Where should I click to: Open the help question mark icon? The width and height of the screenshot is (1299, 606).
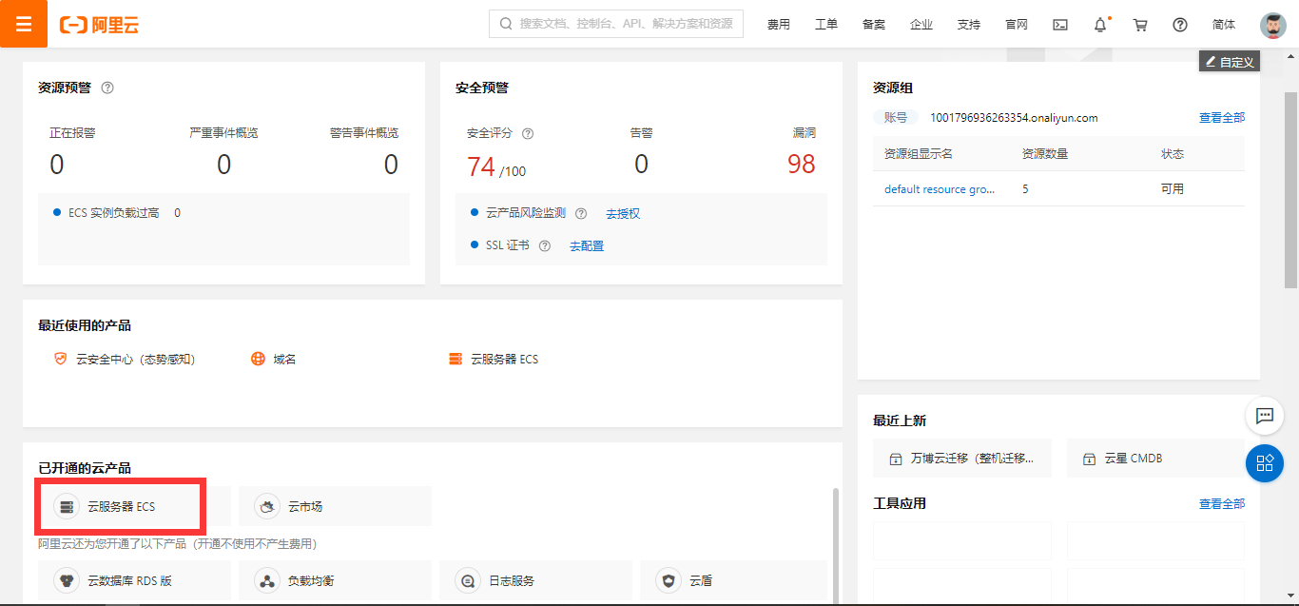[1180, 25]
